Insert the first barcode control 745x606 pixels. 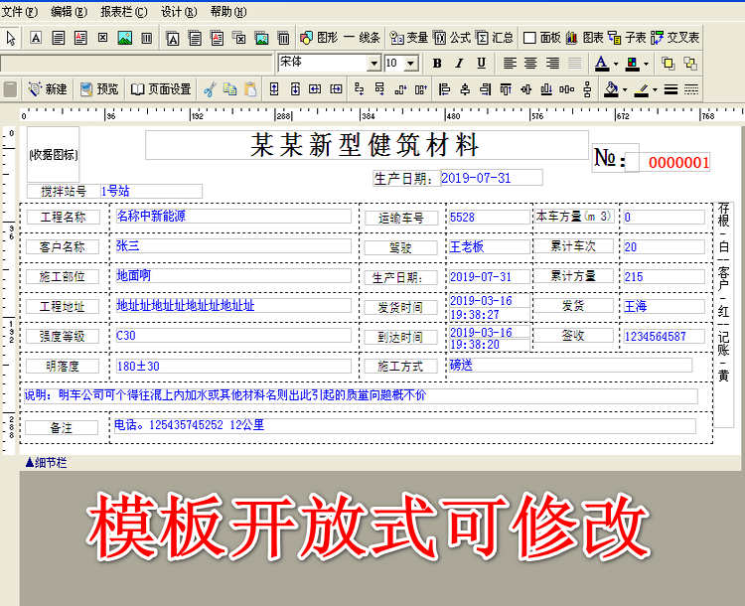click(x=147, y=38)
